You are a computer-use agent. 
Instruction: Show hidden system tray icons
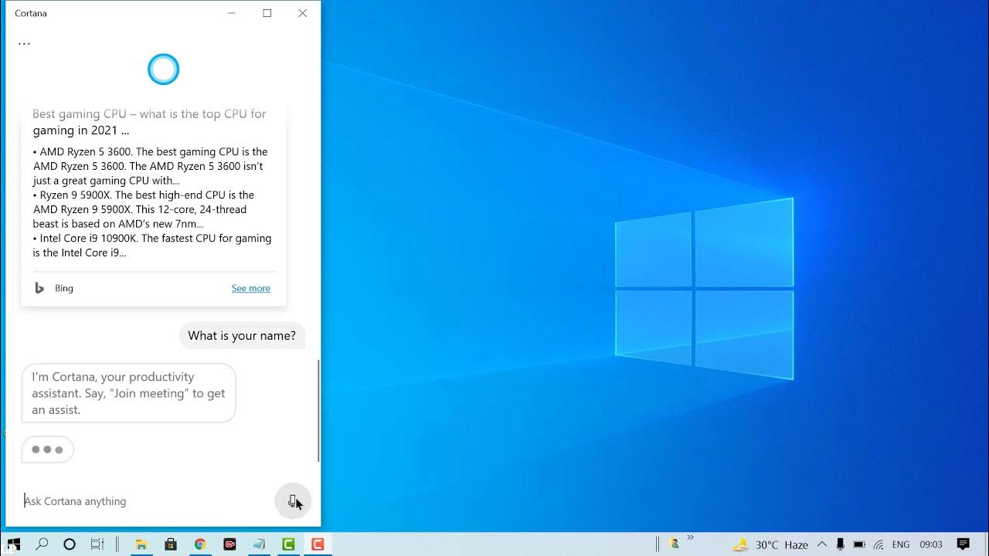(822, 544)
